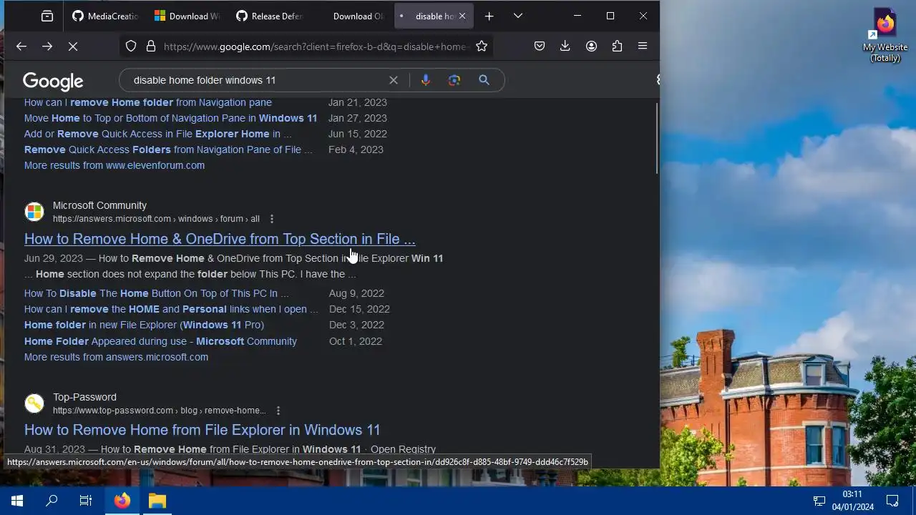
Task: Open 'Add or Remove Quick Access' link
Action: (157, 134)
